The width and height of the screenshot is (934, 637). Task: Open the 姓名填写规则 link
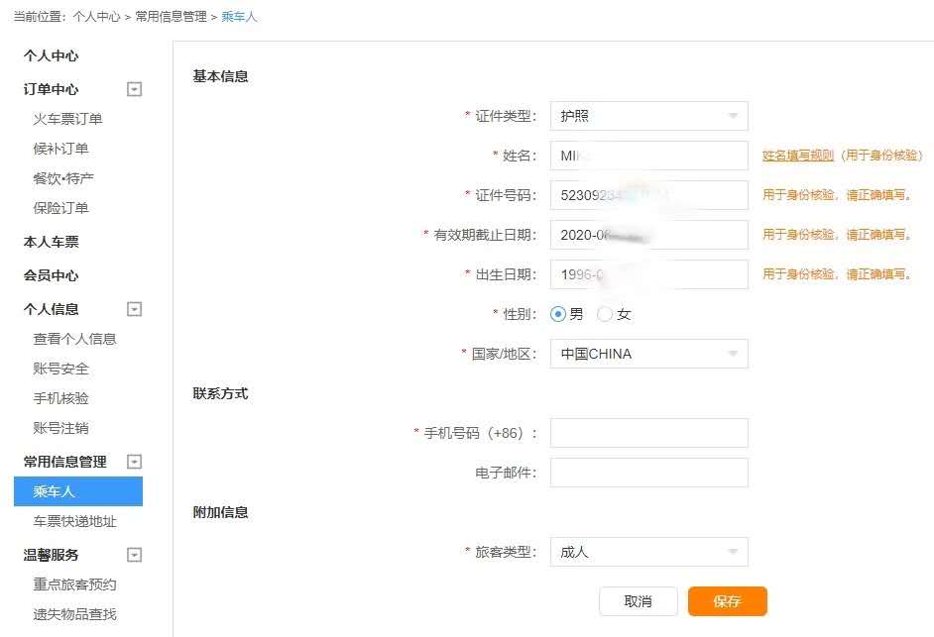(x=797, y=156)
